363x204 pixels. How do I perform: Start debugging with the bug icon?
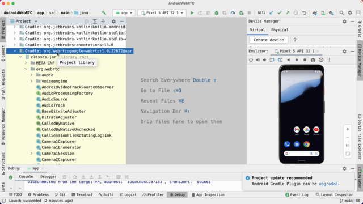coord(217,12)
